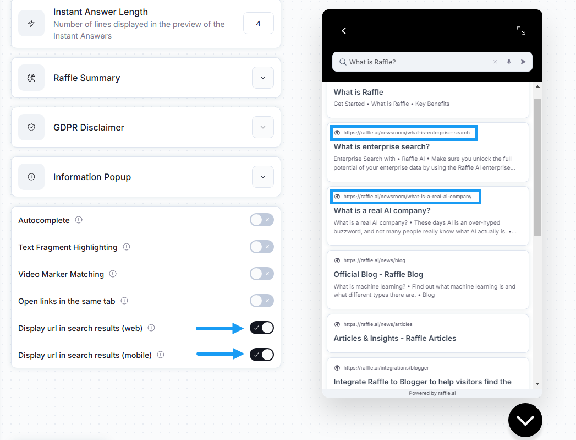Click the expand fullscreen icon in widget

(x=521, y=30)
